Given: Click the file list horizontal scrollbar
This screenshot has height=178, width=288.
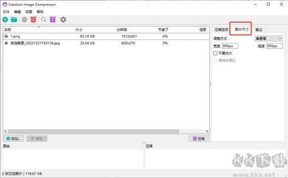Looking at the screenshot, I should [x=94, y=131].
